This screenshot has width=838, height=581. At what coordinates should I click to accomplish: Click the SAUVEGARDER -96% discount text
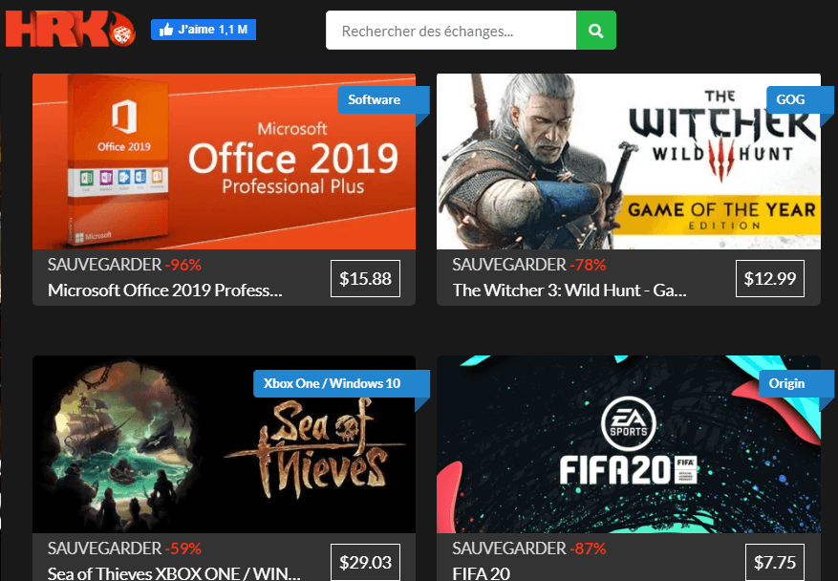pyautogui.click(x=124, y=265)
